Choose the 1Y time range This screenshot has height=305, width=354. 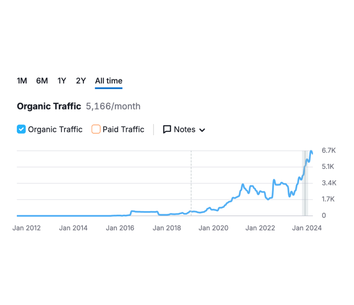point(62,81)
